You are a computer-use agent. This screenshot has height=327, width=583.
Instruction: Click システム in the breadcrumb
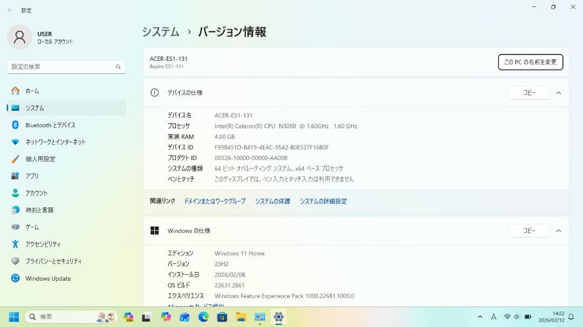pyautogui.click(x=161, y=32)
